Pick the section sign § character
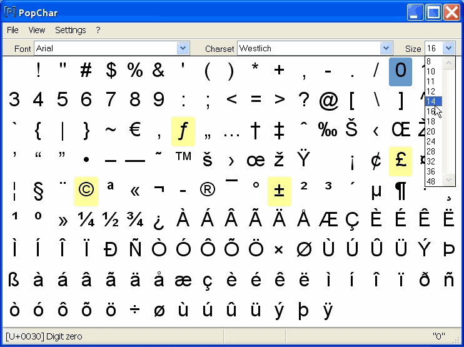This screenshot has width=464, height=347. click(38, 192)
